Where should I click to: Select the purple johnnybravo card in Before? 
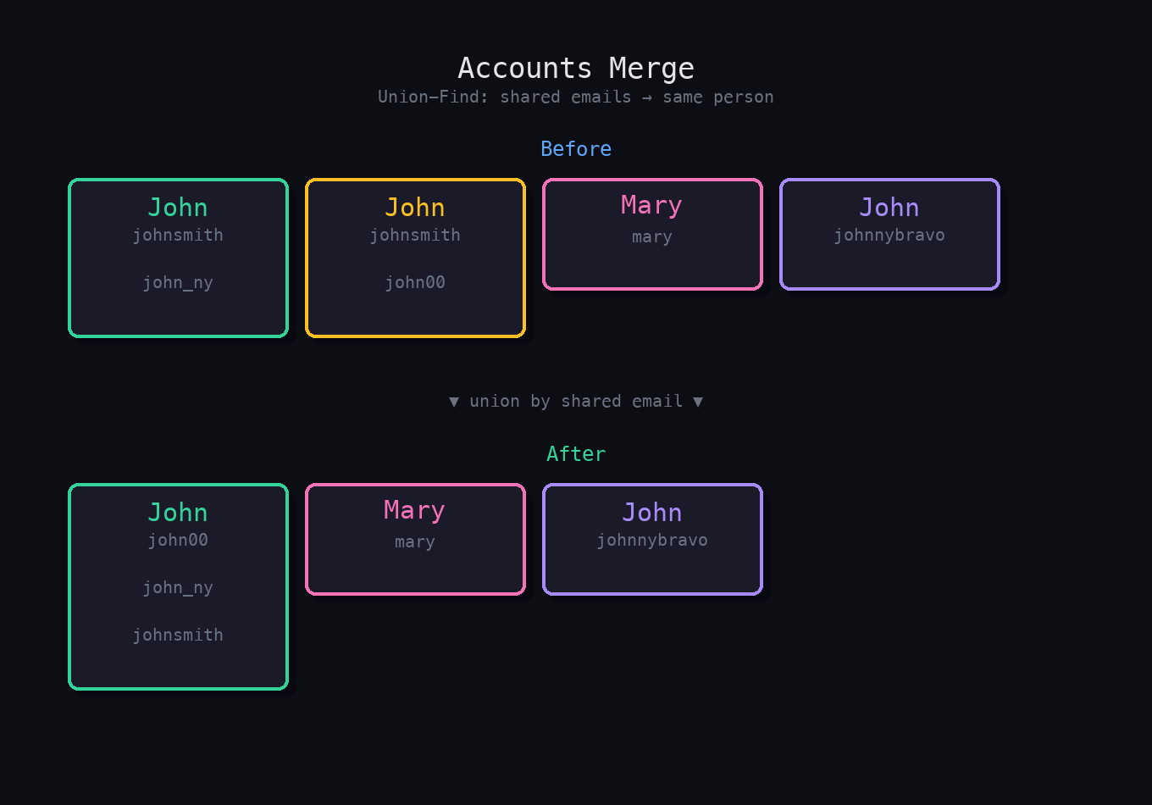tap(889, 234)
